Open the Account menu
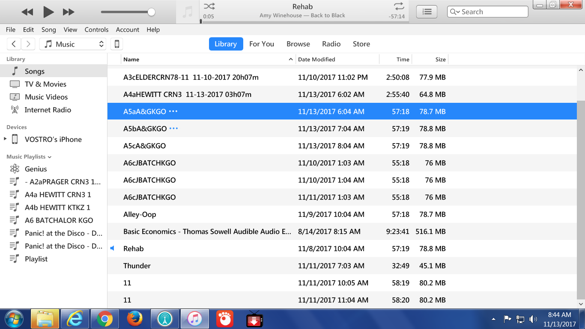 (128, 30)
